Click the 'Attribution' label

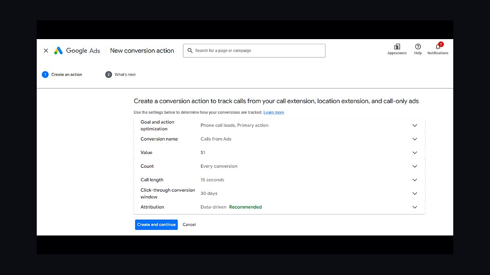[152, 207]
